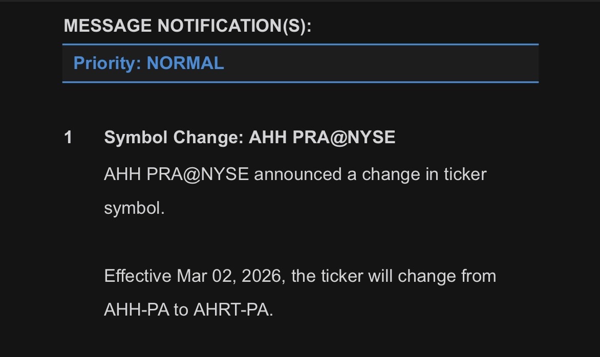Click the word 'Effective' in second paragraph
Viewport: 600px width, 357px height.
[x=137, y=276]
